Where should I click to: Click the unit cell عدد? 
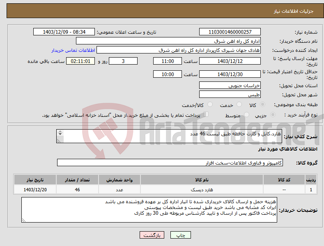click(x=119, y=190)
